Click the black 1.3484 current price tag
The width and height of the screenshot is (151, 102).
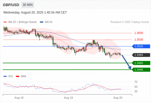point(141,55)
